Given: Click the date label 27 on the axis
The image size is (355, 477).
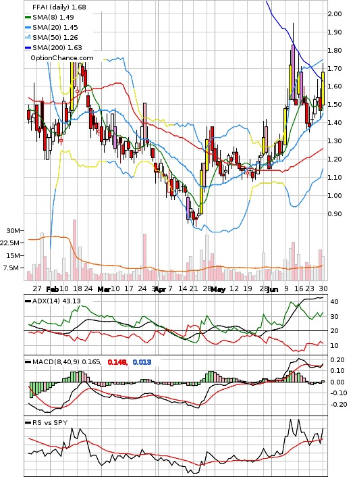Looking at the screenshot, I should point(37,288).
